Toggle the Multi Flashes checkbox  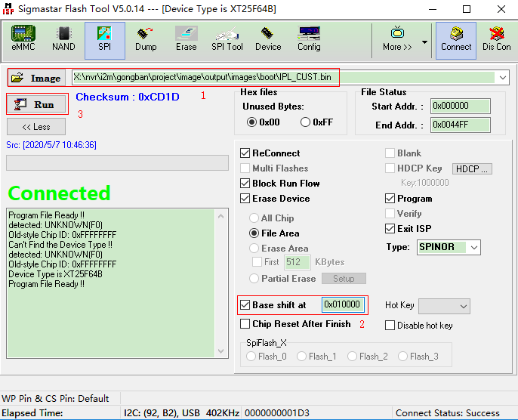245,168
